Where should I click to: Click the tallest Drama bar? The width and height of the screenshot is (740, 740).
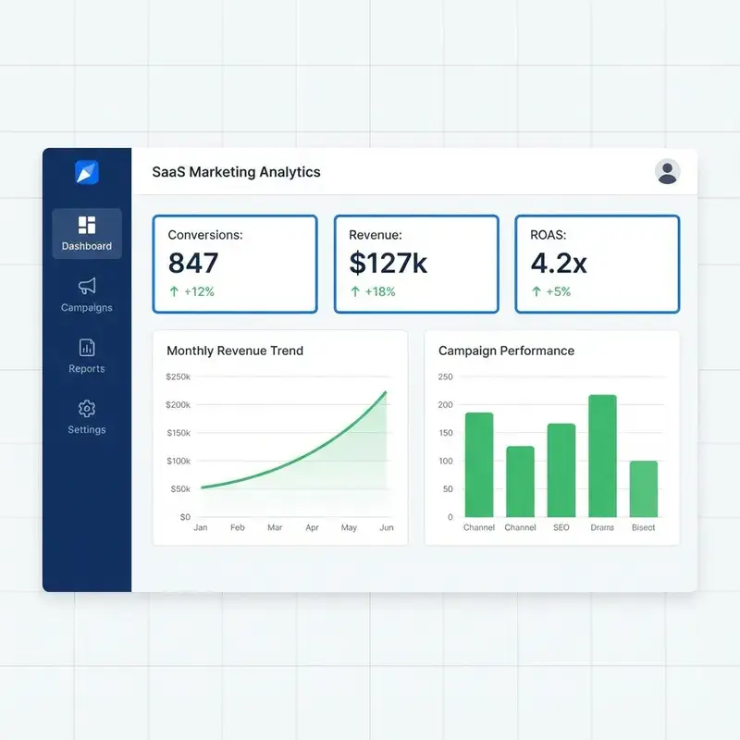pyautogui.click(x=602, y=453)
